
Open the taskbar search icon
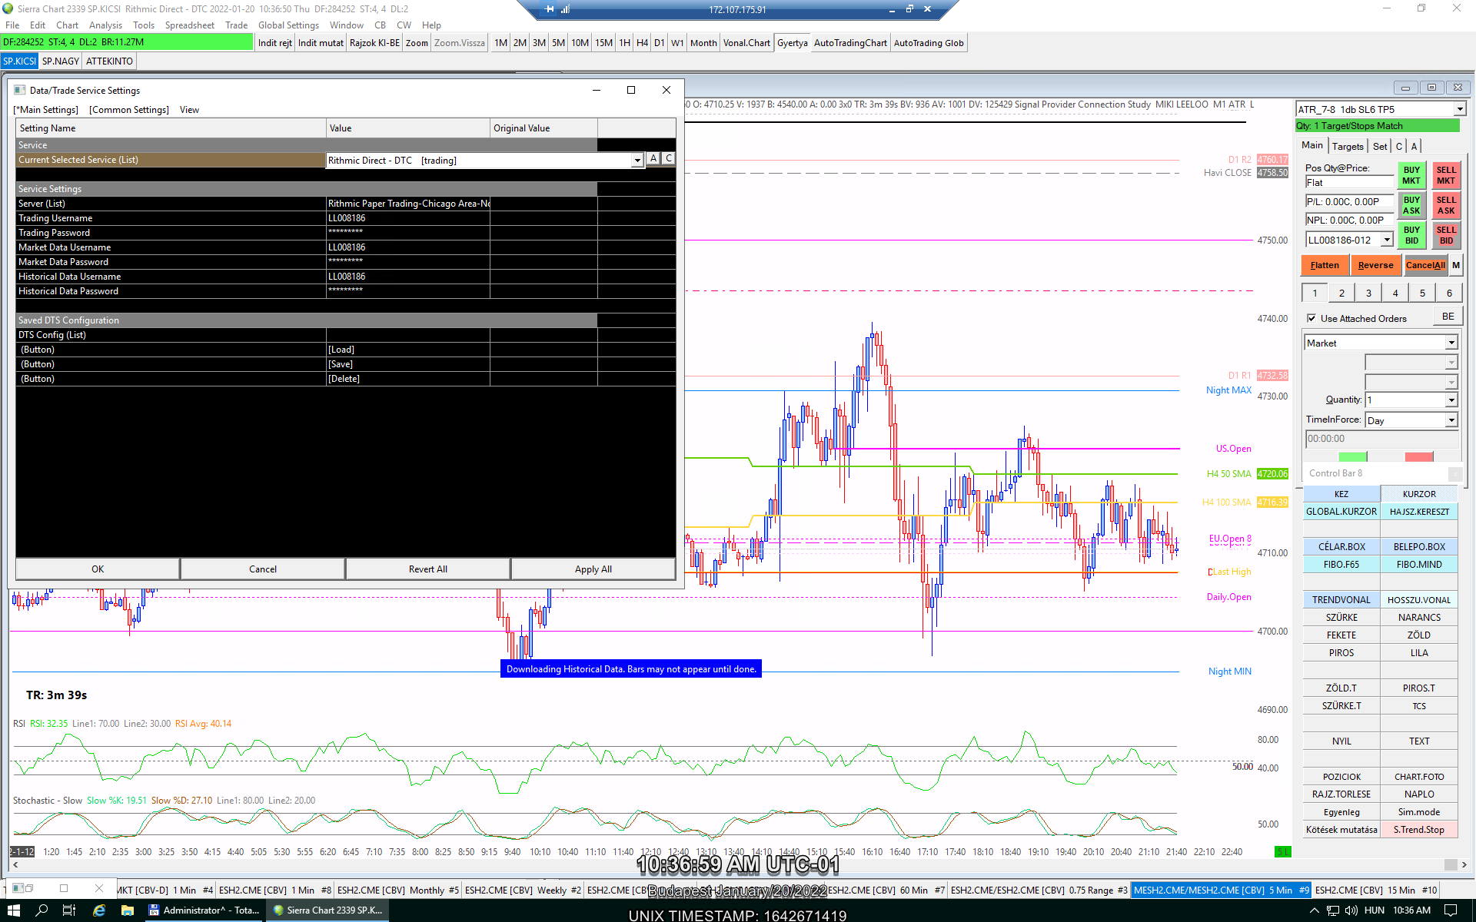pyautogui.click(x=42, y=910)
